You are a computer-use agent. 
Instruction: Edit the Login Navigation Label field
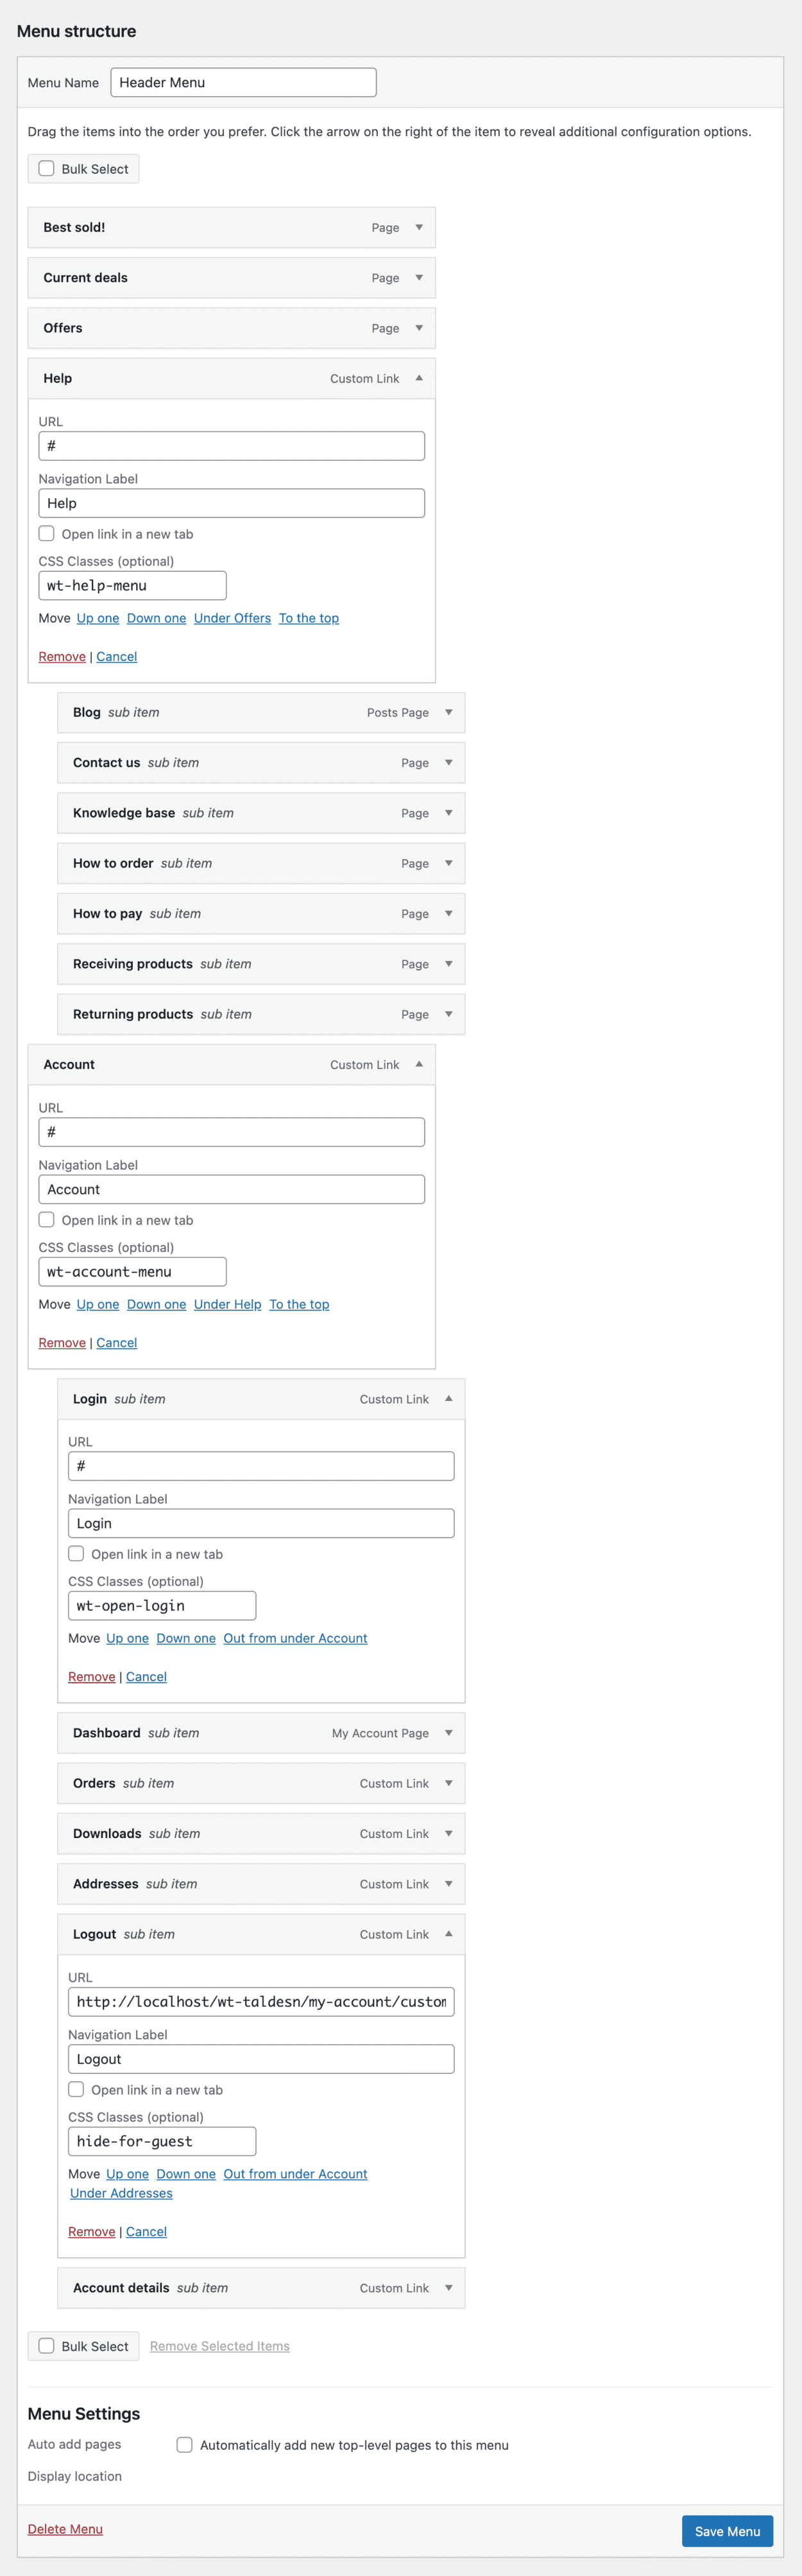(x=261, y=1523)
